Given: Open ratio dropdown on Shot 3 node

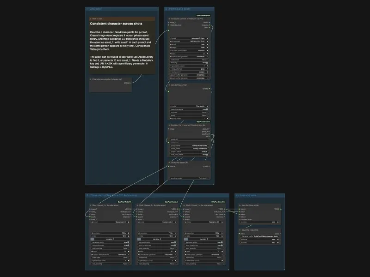Looking at the screenshot, I should [x=203, y=236].
